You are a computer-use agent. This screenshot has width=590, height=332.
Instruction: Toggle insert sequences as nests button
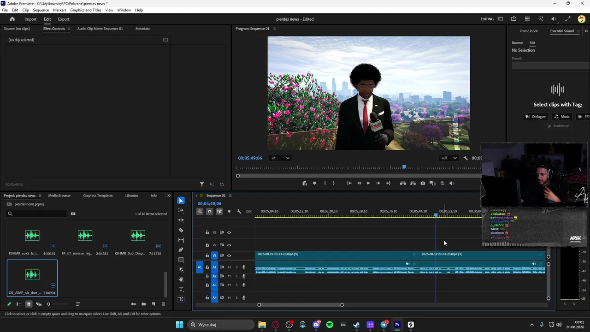click(200, 212)
